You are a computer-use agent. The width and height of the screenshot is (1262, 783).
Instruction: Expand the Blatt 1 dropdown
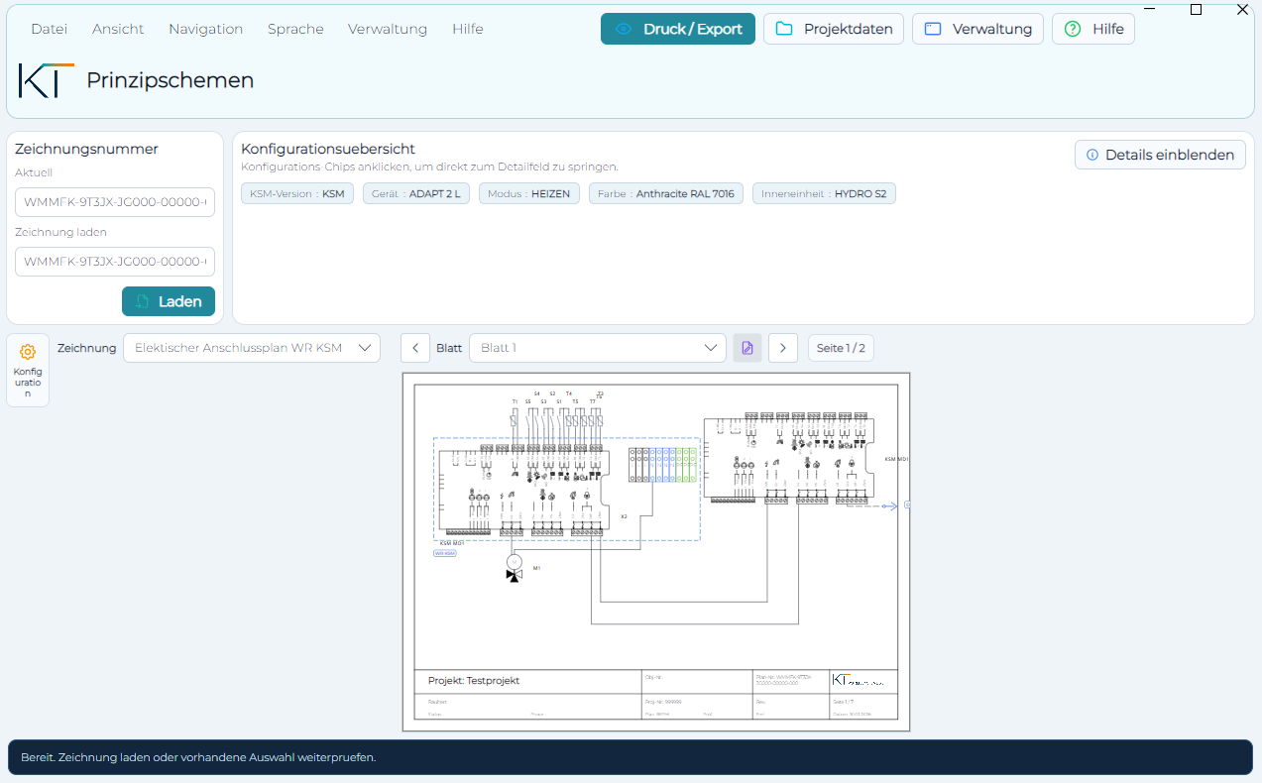pyautogui.click(x=598, y=348)
